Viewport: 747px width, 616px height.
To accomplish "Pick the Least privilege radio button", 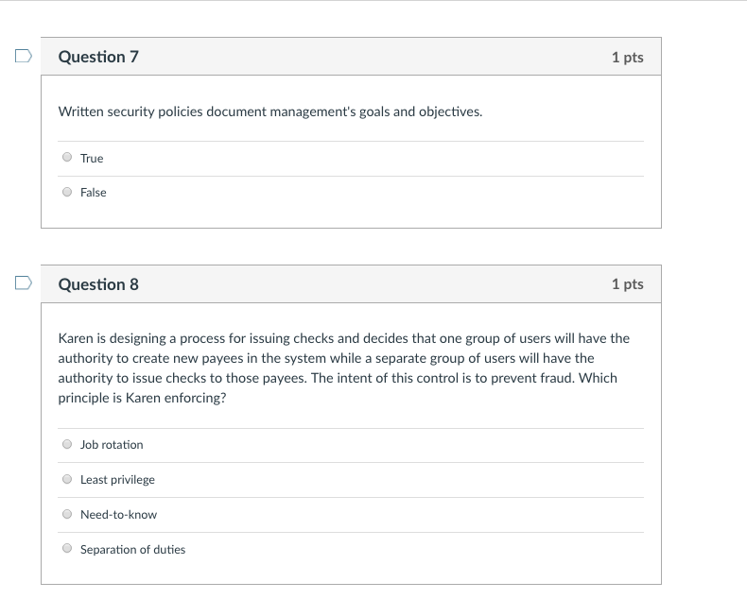I will pos(67,479).
